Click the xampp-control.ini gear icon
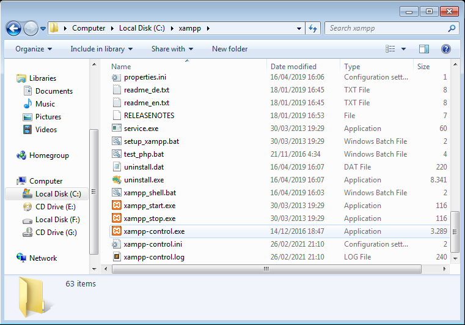This screenshot has width=465, height=325. tap(116, 244)
